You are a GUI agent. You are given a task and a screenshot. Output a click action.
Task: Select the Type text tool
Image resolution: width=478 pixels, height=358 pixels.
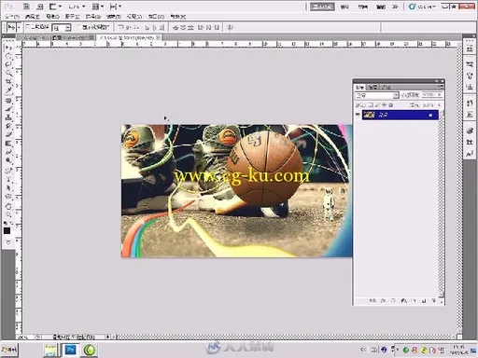(x=8, y=179)
